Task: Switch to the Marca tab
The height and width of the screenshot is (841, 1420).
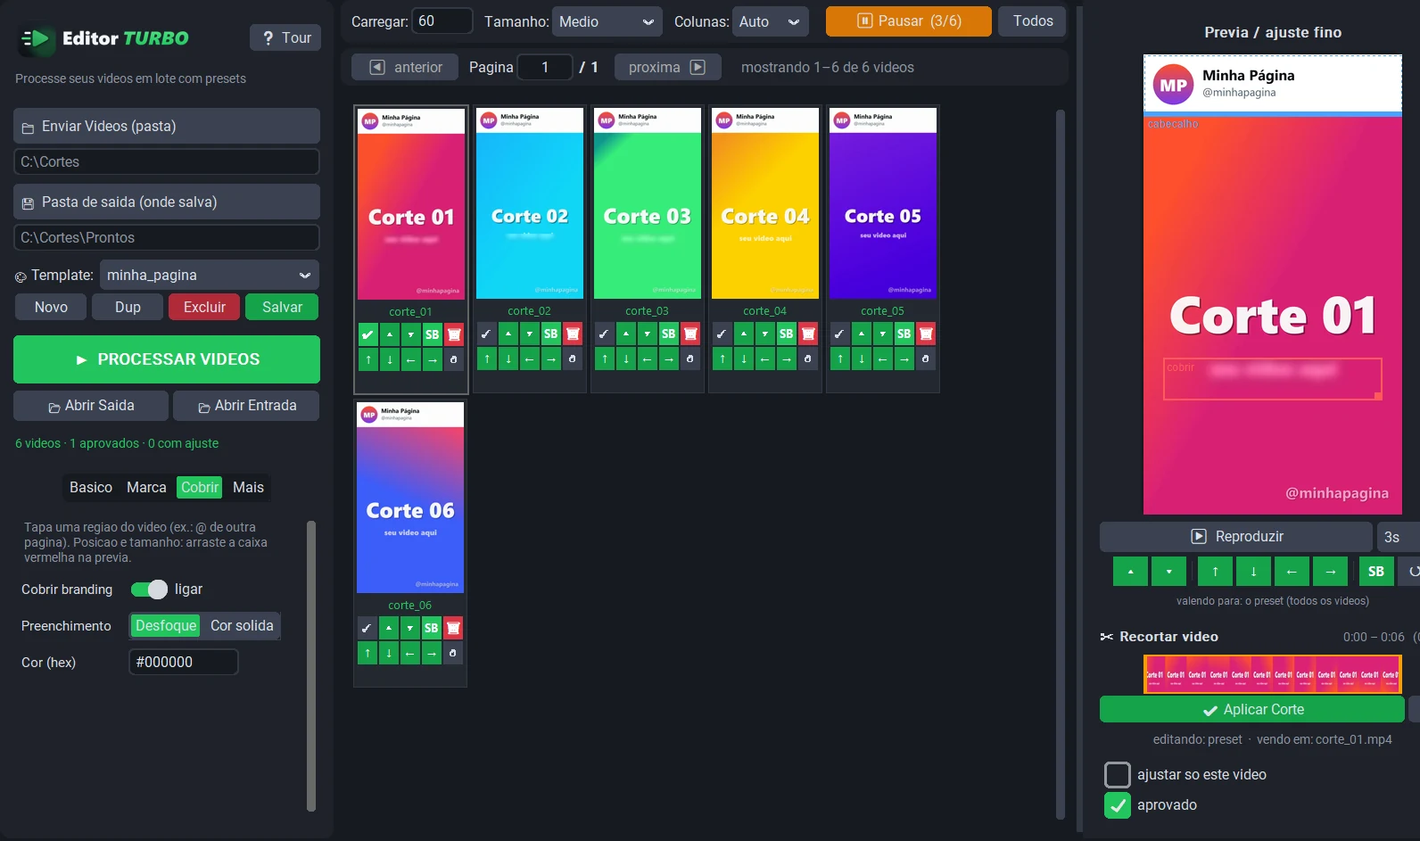Action: tap(146, 487)
